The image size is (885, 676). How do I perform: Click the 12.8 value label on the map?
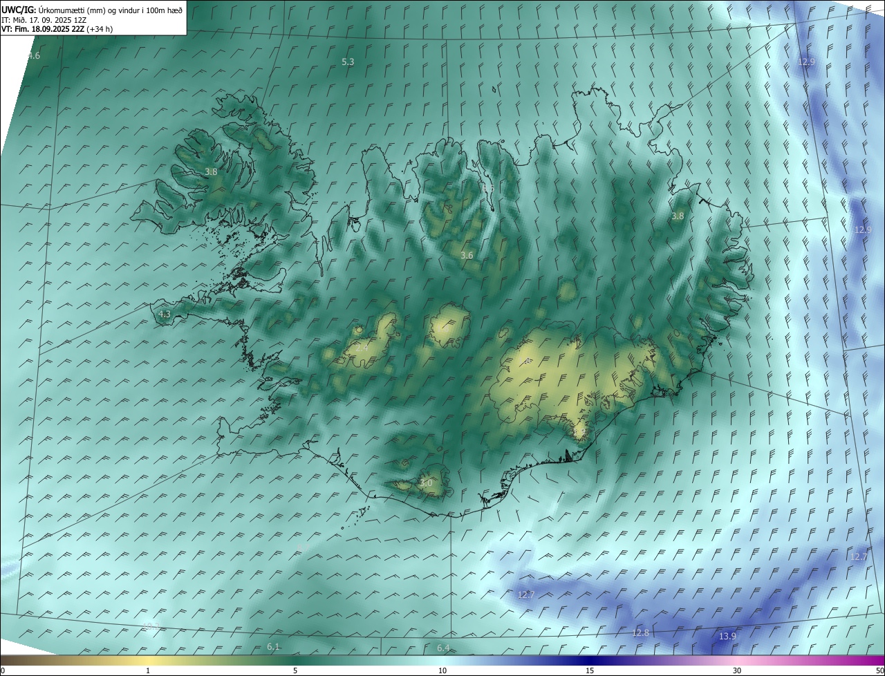641,633
